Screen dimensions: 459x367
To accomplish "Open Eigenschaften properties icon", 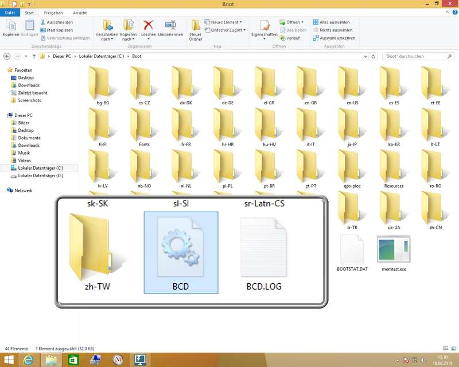I will pyautogui.click(x=264, y=26).
